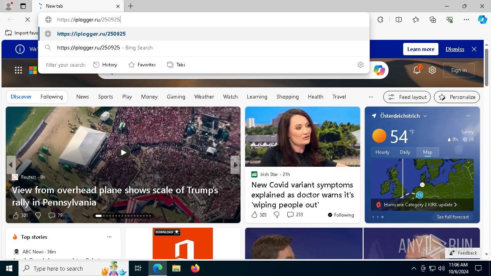
Task: Open the Personalize feed button
Action: pyautogui.click(x=457, y=97)
